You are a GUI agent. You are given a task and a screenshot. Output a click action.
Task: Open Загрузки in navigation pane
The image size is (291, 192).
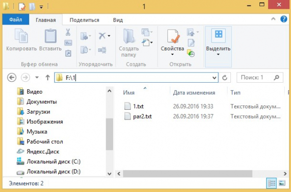(x=38, y=112)
